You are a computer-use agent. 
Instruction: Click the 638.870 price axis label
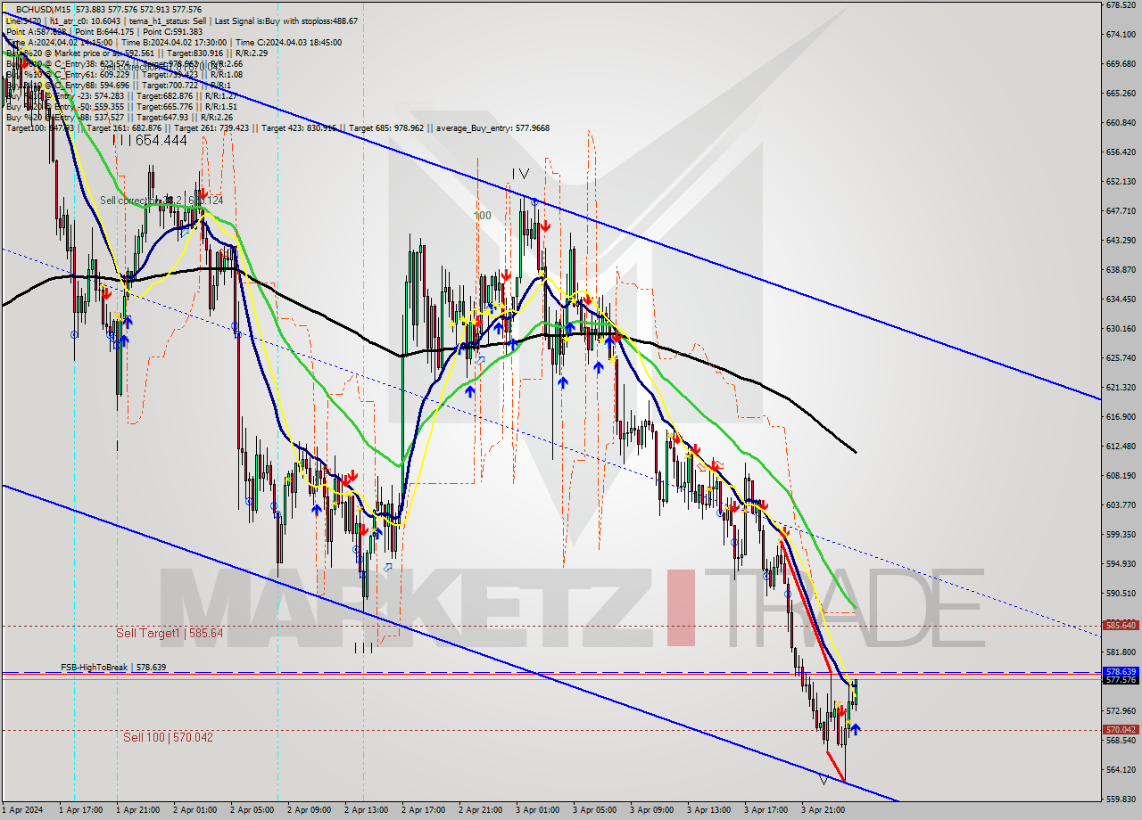click(x=1121, y=270)
